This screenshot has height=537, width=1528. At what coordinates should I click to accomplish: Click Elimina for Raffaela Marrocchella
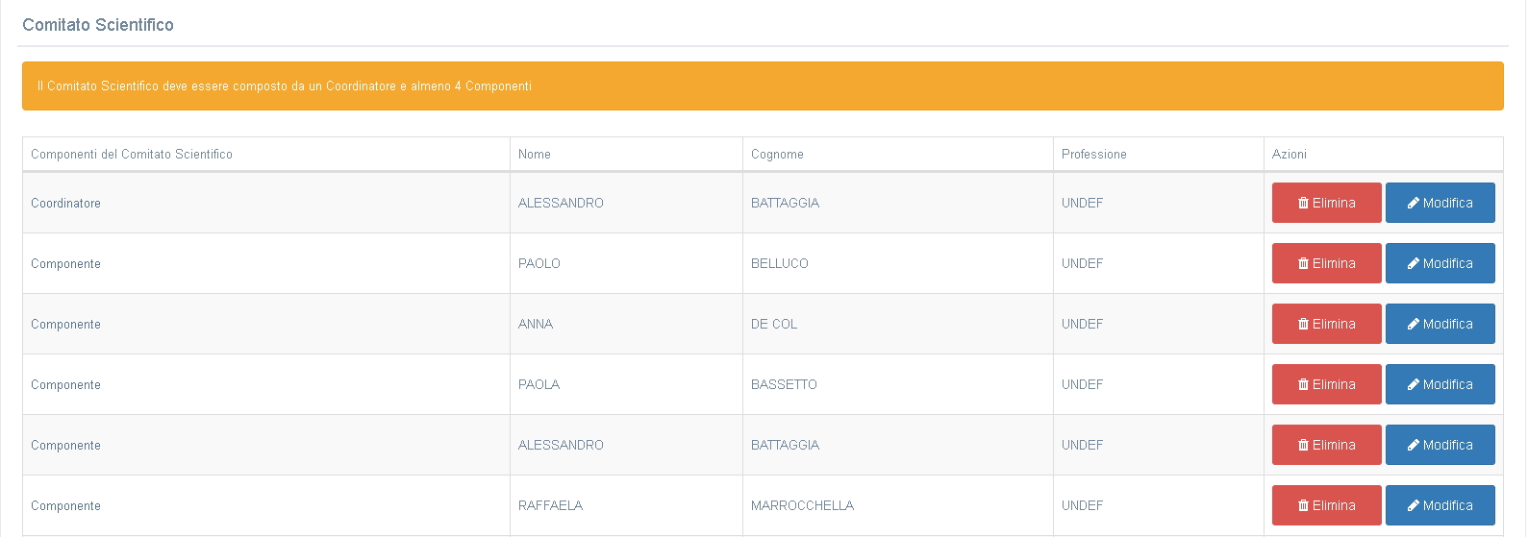point(1326,505)
